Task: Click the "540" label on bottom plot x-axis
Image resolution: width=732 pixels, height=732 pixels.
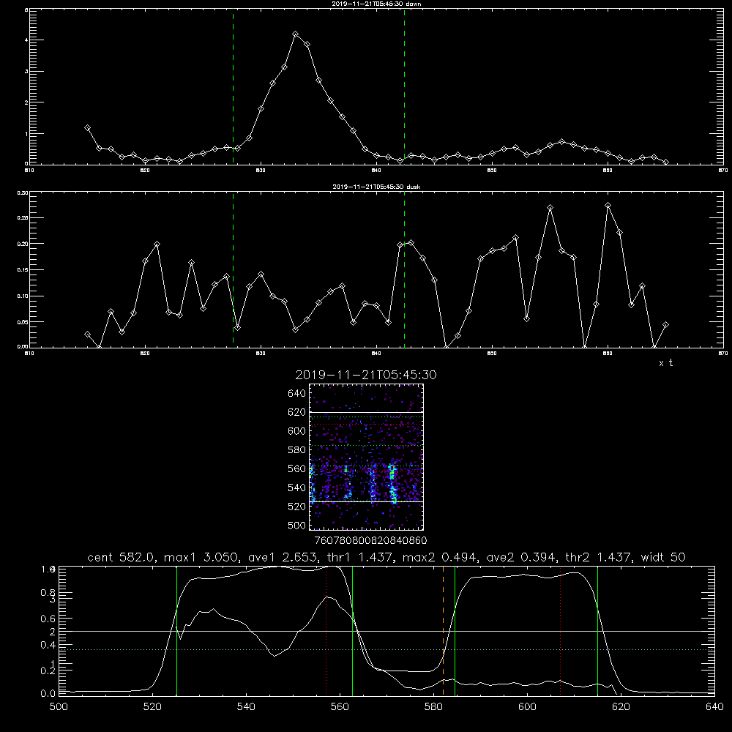Action: pos(246,707)
